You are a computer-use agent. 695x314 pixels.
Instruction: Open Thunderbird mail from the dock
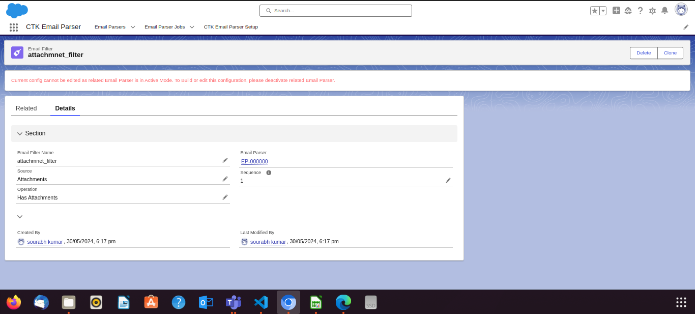click(x=41, y=302)
